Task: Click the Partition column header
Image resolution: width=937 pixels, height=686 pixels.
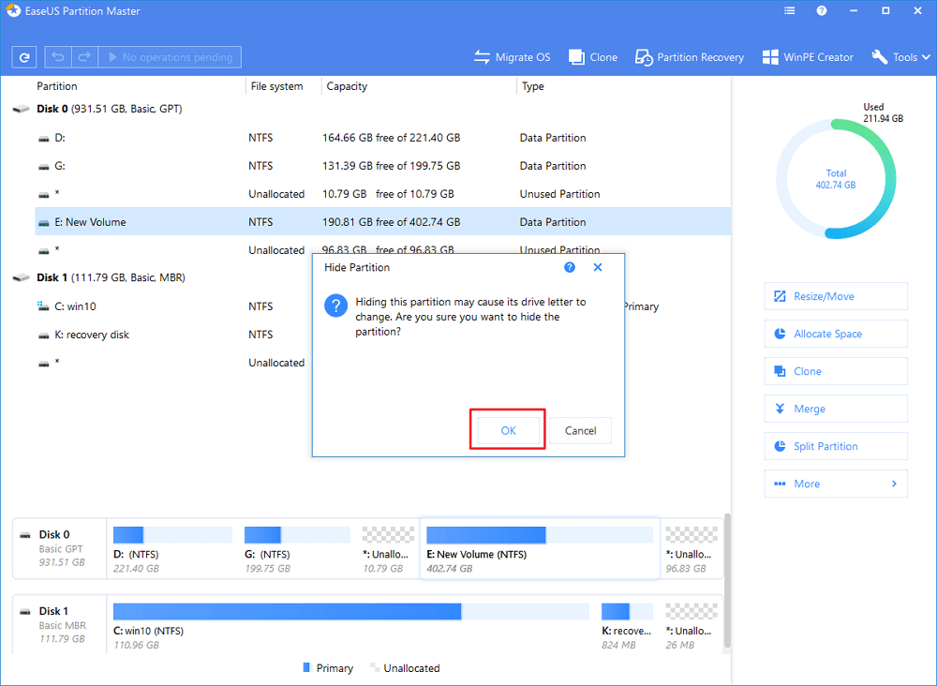Action: 57,86
